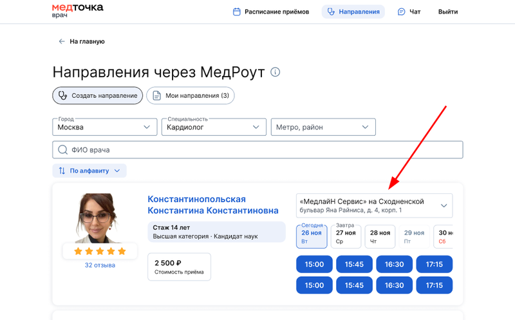515x320 pixels.
Task: Open the По алфавиту sorting dropdown
Action: (x=89, y=171)
